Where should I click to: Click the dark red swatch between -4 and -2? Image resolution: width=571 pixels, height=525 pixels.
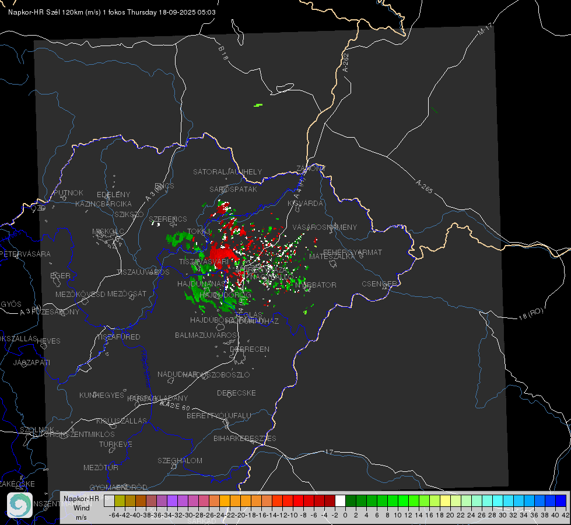click(x=330, y=501)
